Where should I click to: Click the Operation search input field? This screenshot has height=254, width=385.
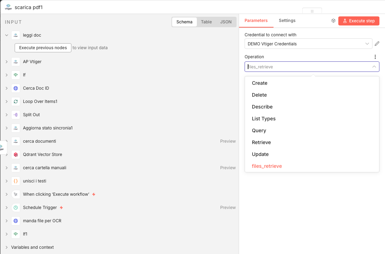(308, 67)
